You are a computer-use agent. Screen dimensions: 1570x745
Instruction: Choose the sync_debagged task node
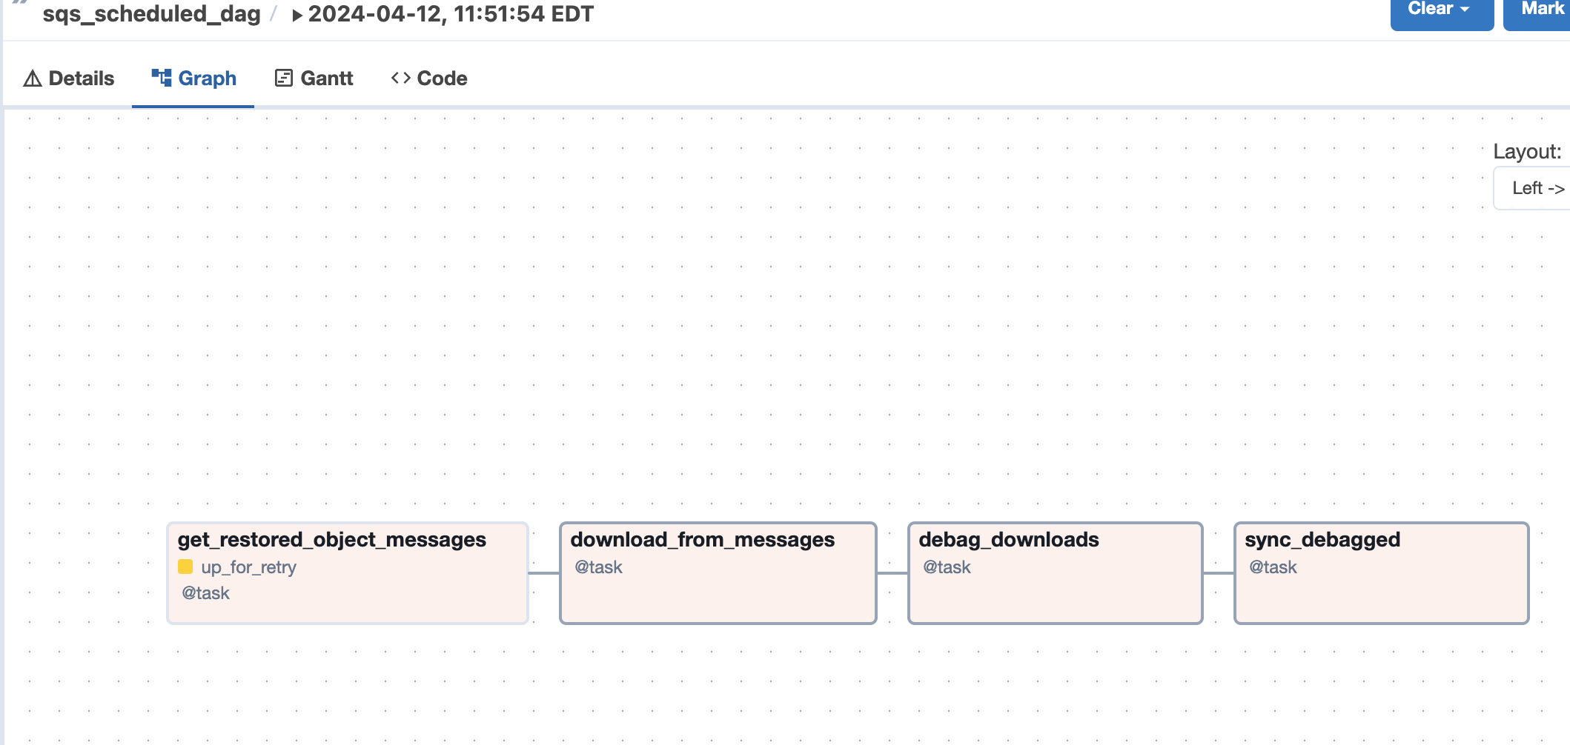pos(1380,573)
